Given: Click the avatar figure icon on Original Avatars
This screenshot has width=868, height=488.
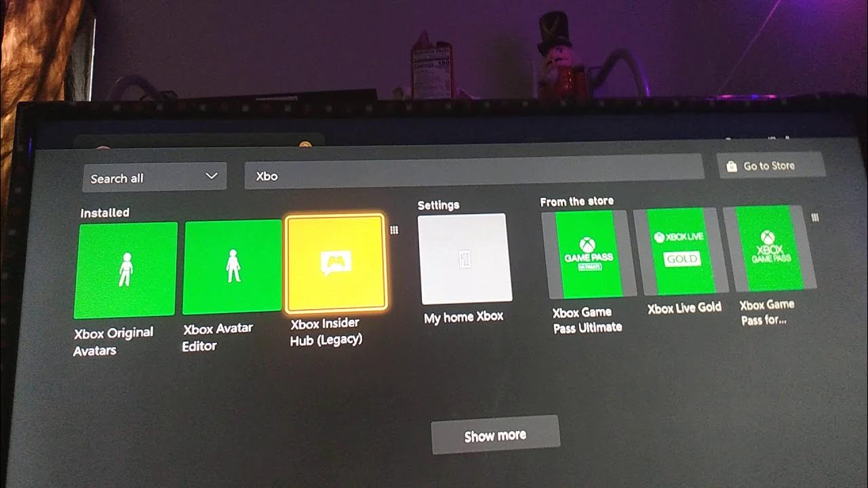Looking at the screenshot, I should pos(125,268).
